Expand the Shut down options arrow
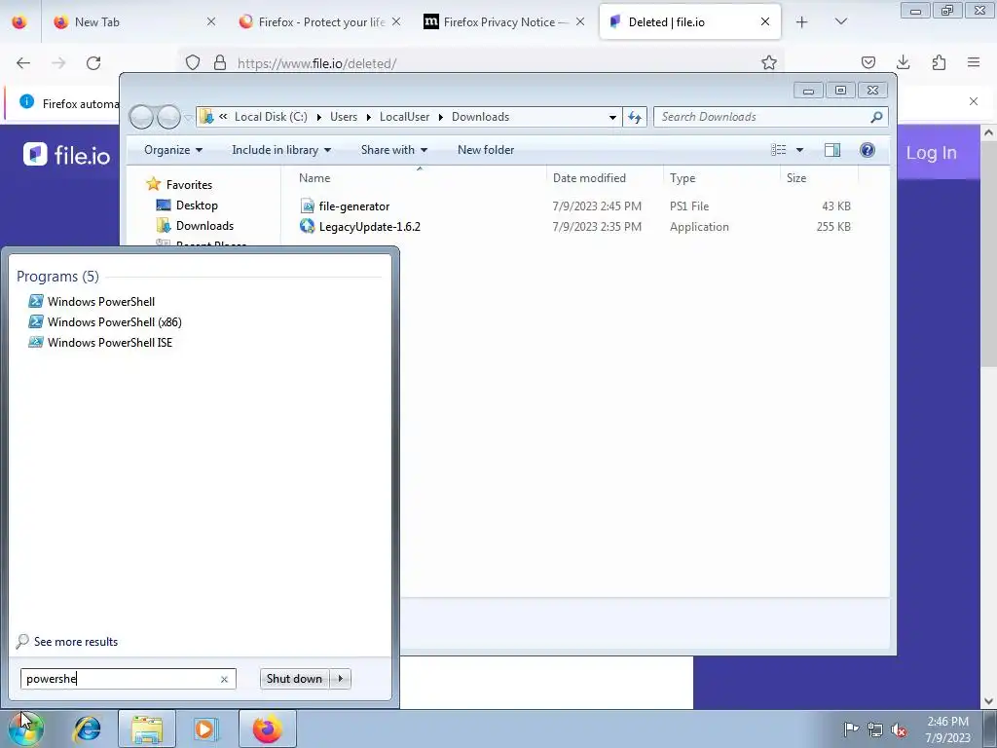Screen dimensions: 997x748 [341, 679]
